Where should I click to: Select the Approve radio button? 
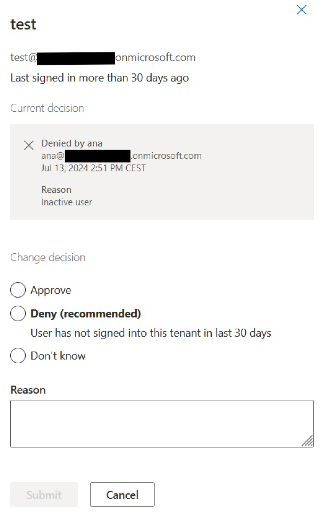tap(18, 290)
